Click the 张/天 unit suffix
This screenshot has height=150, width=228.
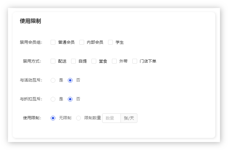(x=129, y=118)
